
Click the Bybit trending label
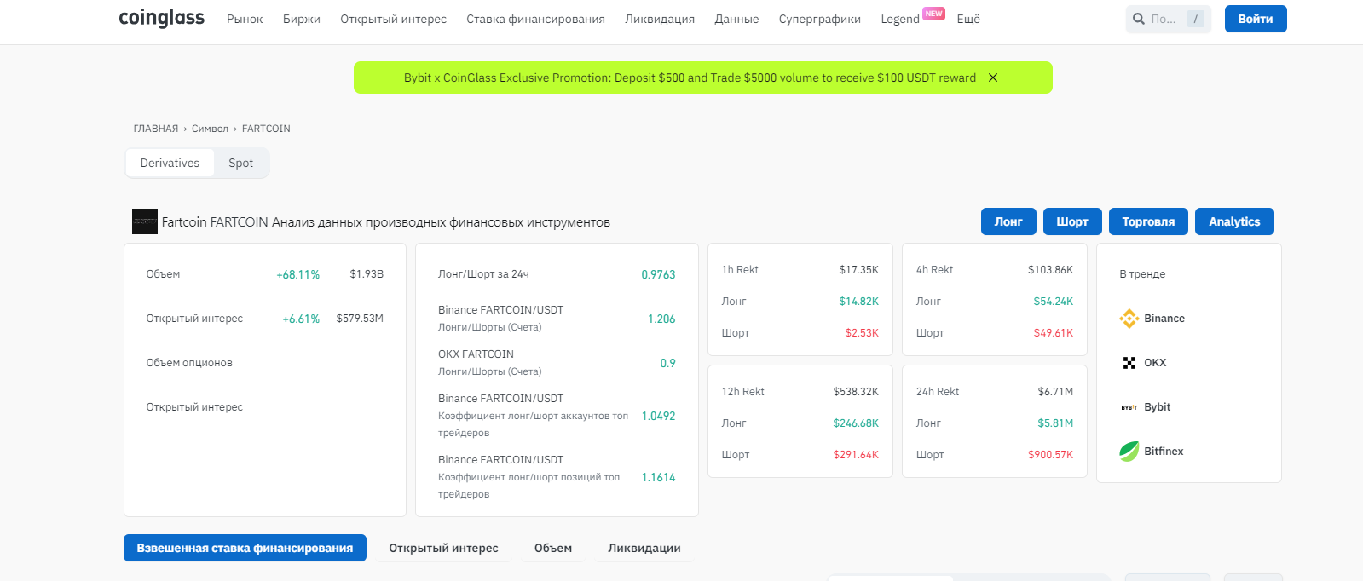pos(1157,407)
